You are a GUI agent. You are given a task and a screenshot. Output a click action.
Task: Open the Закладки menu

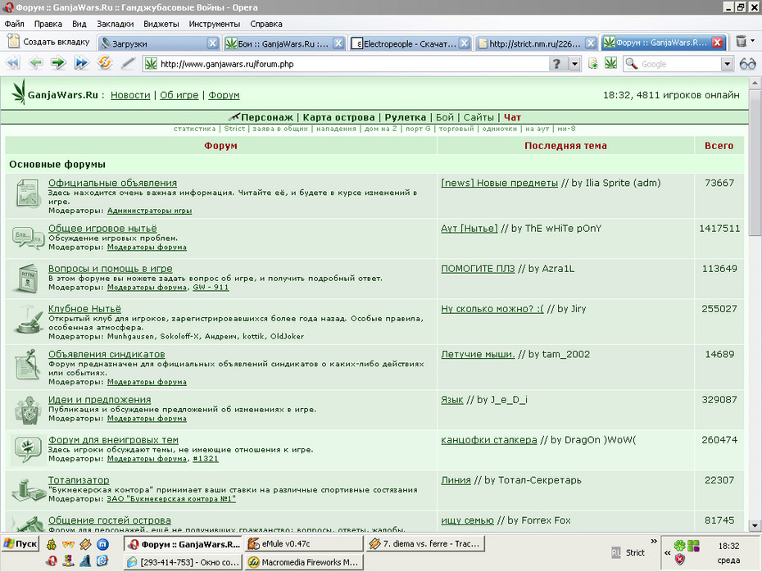tap(116, 24)
